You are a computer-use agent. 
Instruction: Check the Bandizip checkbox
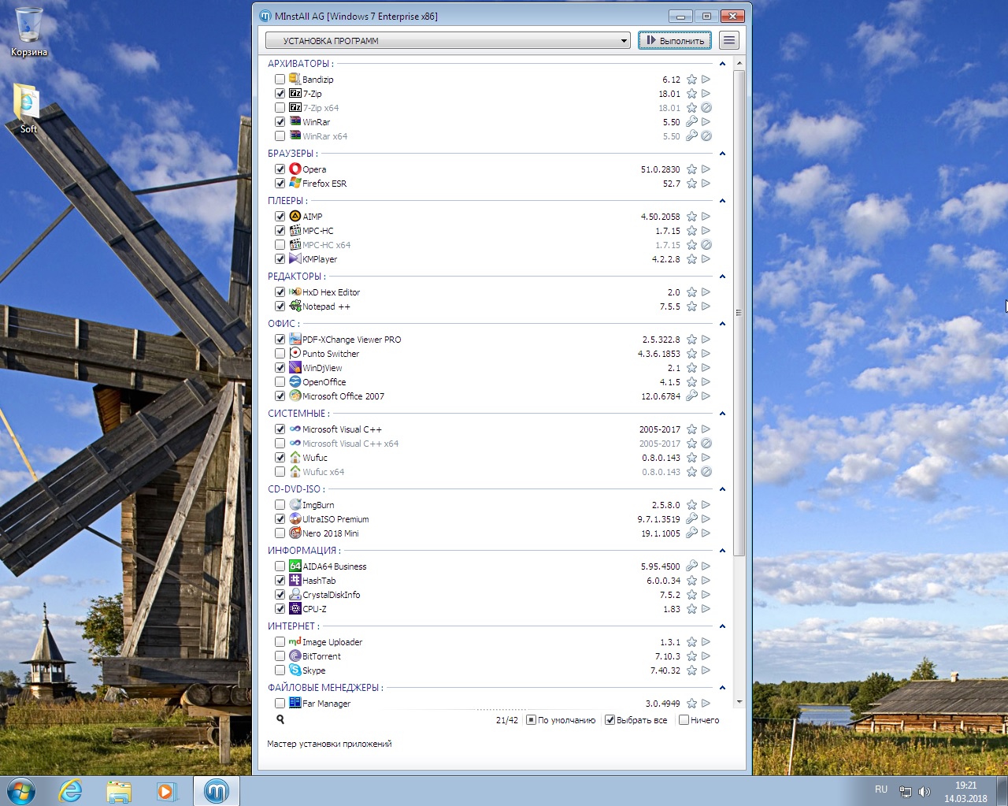pyautogui.click(x=280, y=80)
